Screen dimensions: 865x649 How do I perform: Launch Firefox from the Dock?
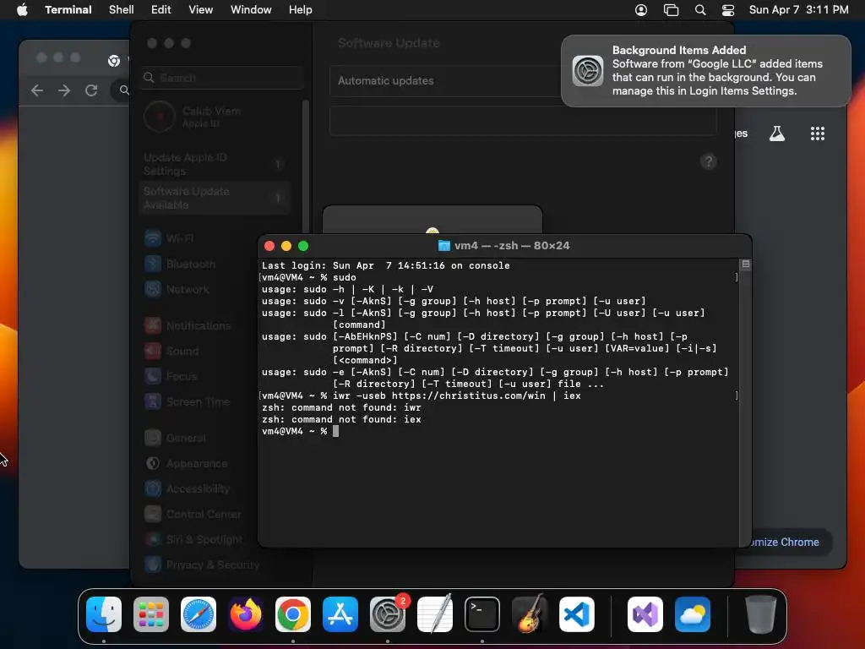[246, 614]
